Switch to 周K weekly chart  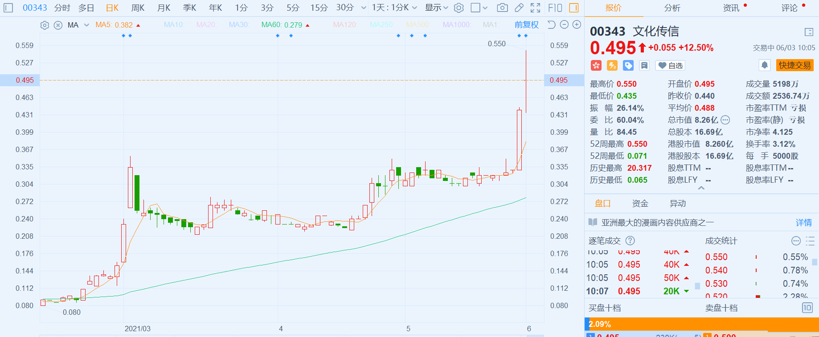pyautogui.click(x=138, y=8)
